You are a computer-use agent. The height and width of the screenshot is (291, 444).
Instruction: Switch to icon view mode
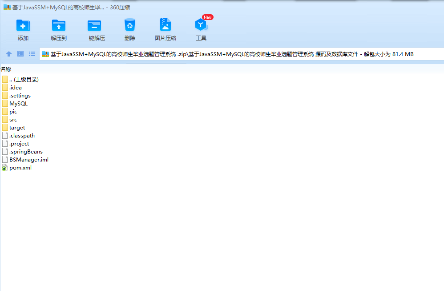click(x=20, y=54)
